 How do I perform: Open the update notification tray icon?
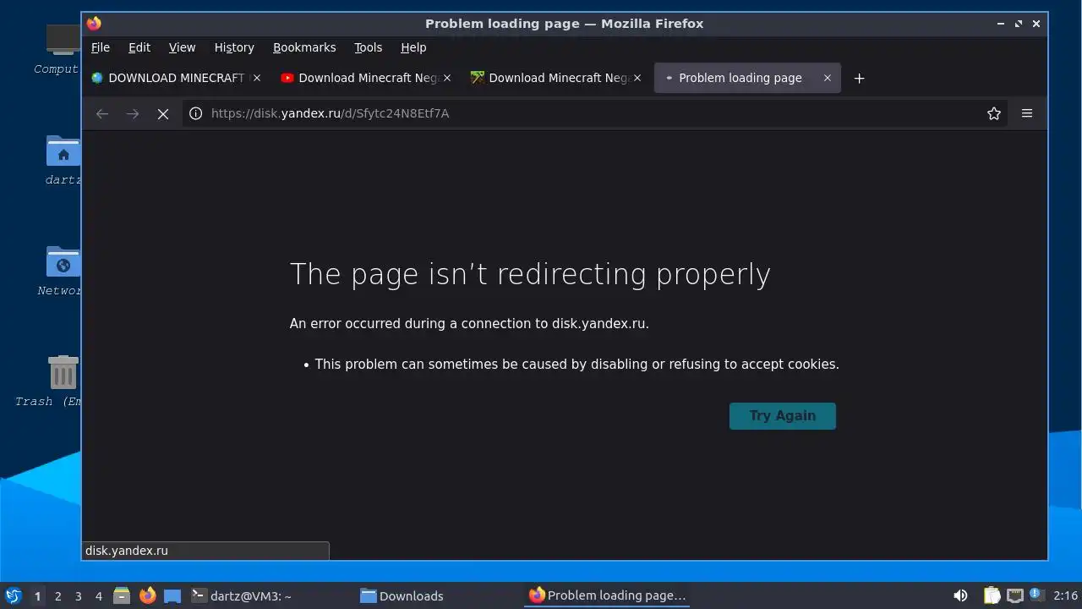(1035, 595)
